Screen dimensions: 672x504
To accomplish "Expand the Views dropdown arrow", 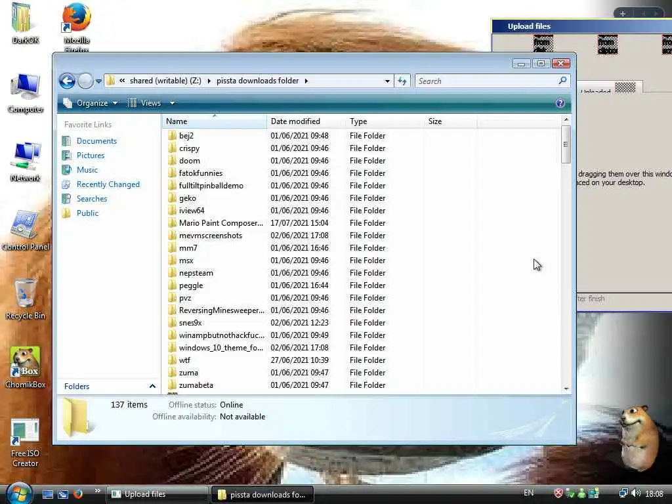I will (x=172, y=103).
